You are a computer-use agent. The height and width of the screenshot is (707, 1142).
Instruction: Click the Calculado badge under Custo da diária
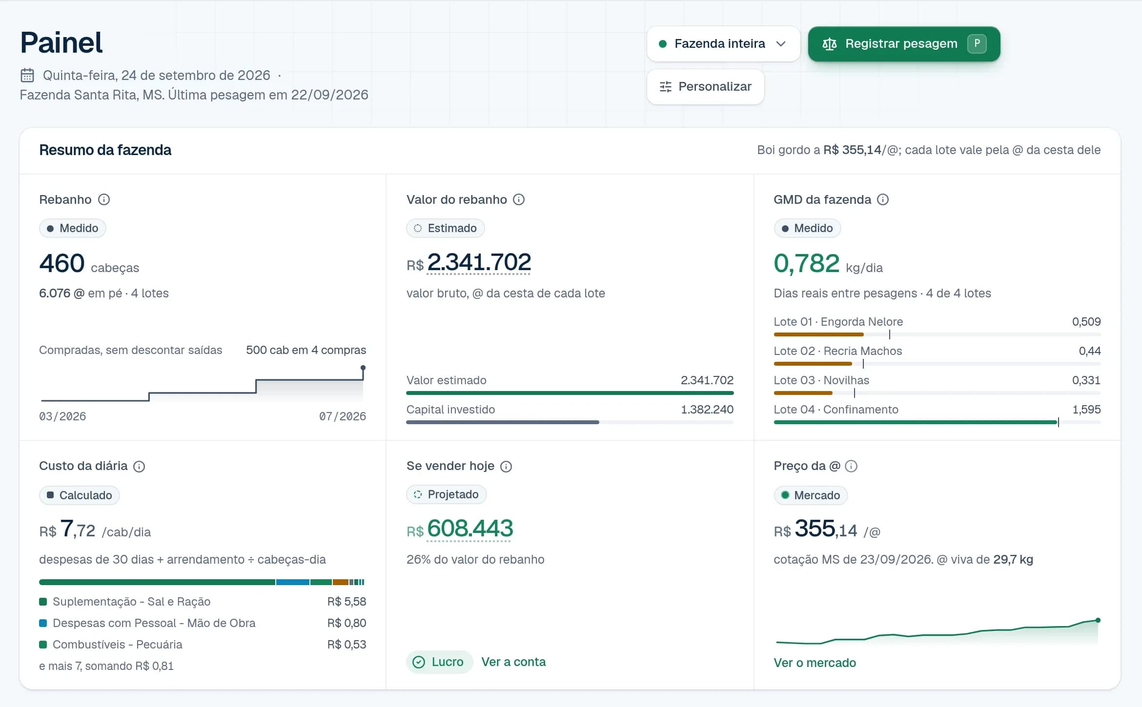coord(80,495)
